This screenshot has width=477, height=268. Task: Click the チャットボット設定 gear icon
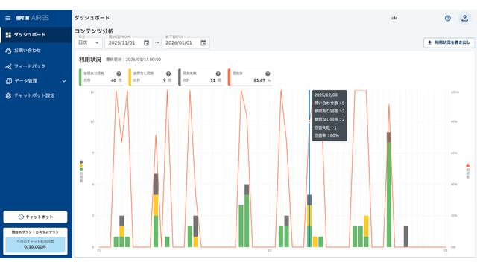click(x=8, y=96)
